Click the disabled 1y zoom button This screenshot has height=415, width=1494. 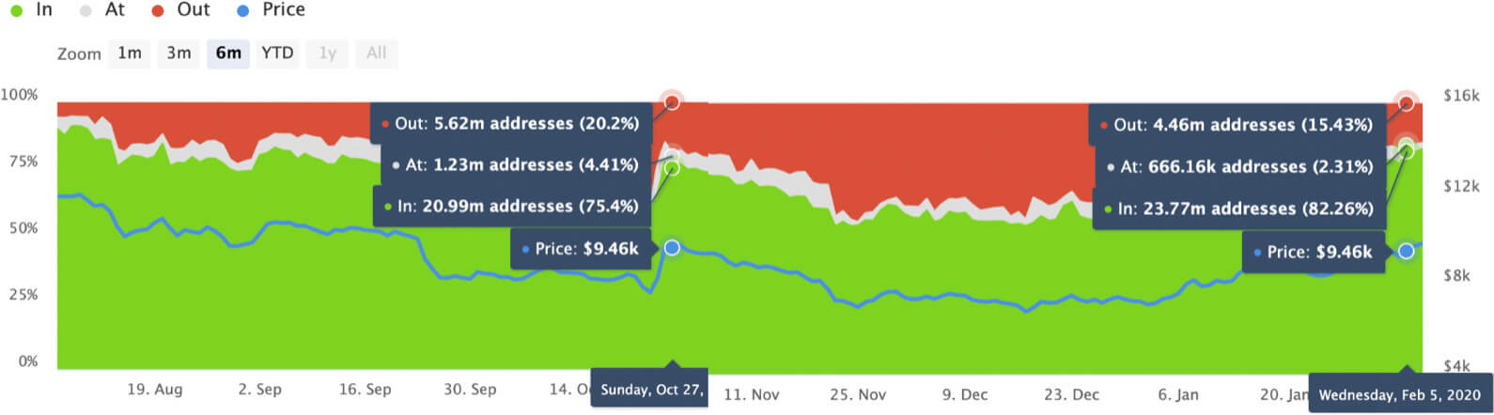point(327,54)
